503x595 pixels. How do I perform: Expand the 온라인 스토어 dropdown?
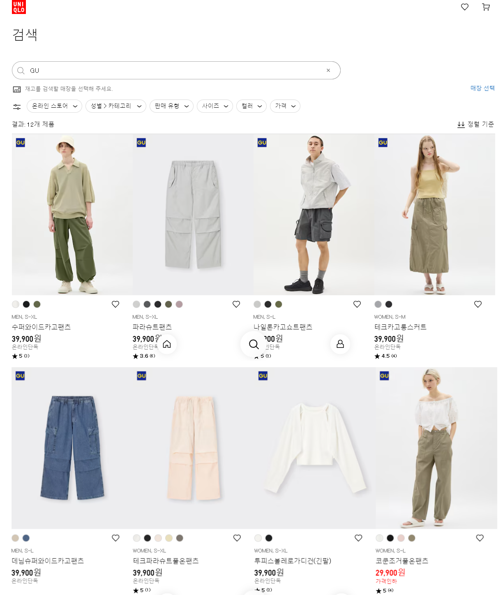point(54,106)
